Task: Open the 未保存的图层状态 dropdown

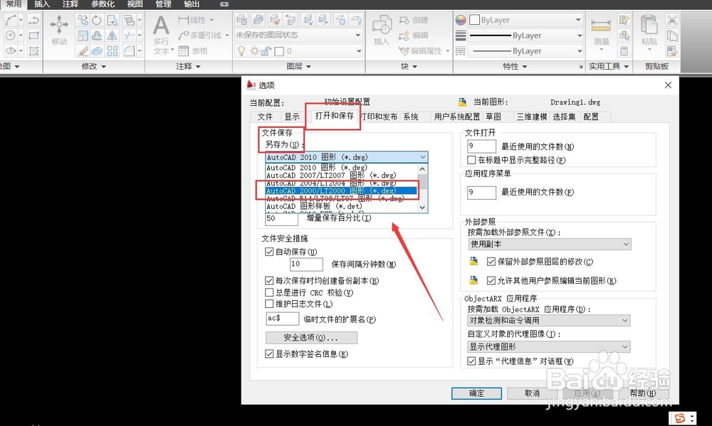Action: coord(298,35)
